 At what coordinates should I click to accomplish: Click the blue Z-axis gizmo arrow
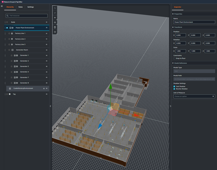[100, 126]
